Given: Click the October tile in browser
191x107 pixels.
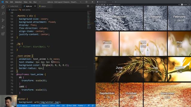Looking at the screenshot, I should pyautogui.click(x=131, y=95).
